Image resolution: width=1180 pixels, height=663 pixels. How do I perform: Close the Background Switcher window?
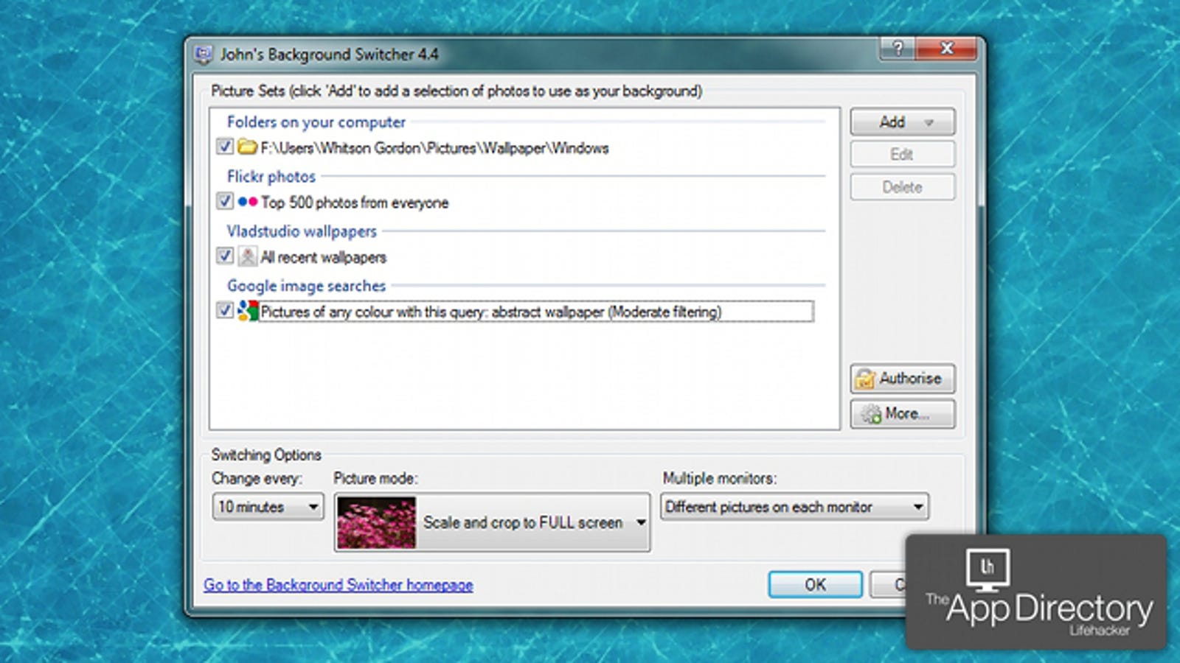946,49
